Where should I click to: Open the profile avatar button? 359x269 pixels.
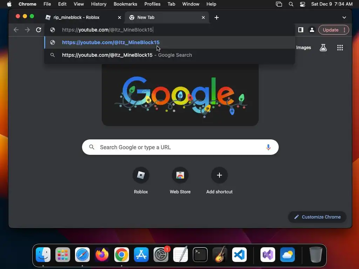tap(312, 30)
